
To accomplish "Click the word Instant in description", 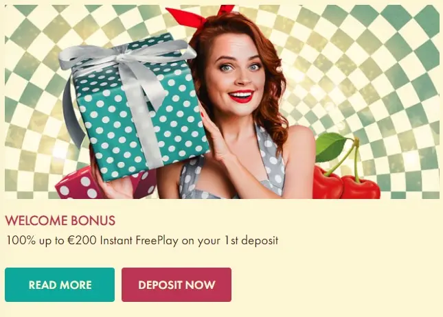I will (x=116, y=240).
